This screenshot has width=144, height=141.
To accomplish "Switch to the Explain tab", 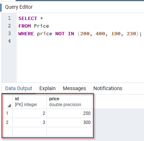I will click(x=47, y=88).
